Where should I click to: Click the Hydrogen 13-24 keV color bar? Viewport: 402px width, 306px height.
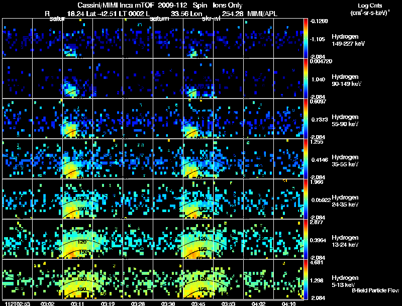click(x=306, y=240)
